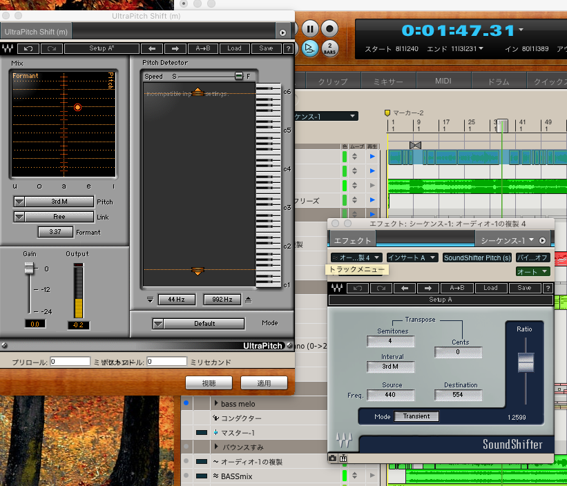The width and height of the screenshot is (567, 486).
Task: Switch to the MIDI tab
Action: pos(443,81)
